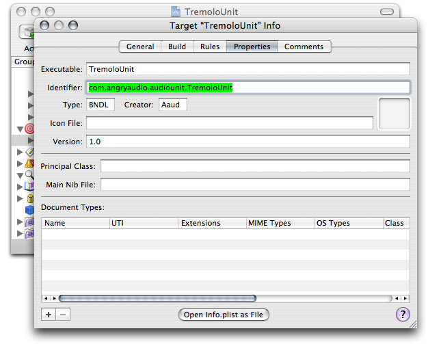The width and height of the screenshot is (428, 344).
Task: Switch to the General tab
Action: click(140, 47)
